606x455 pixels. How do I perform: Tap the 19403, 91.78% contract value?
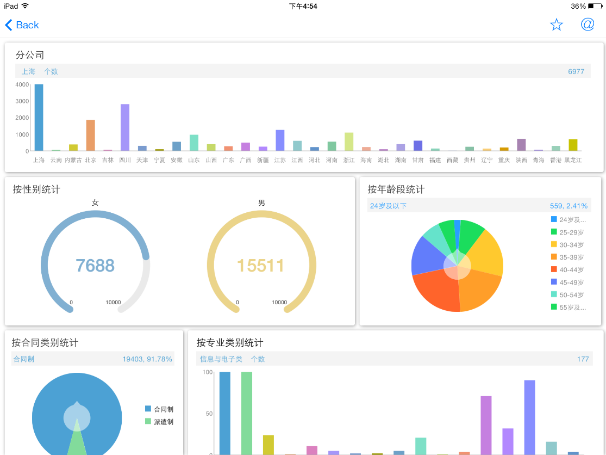(147, 359)
